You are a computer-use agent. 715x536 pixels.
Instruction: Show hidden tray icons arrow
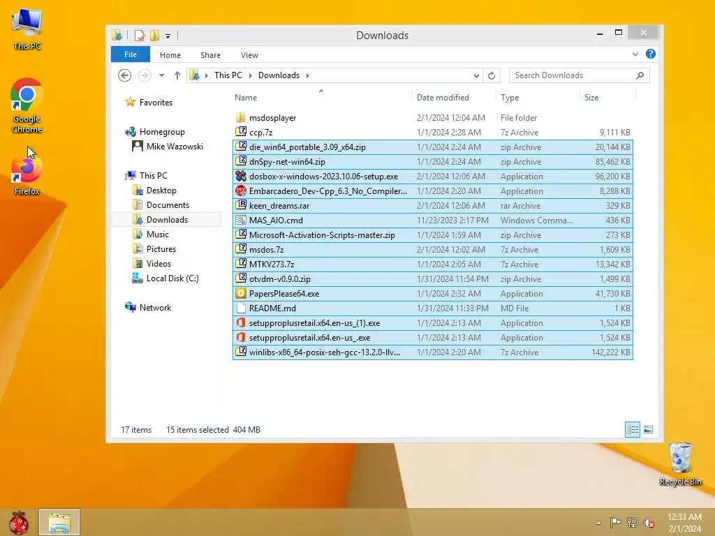598,523
